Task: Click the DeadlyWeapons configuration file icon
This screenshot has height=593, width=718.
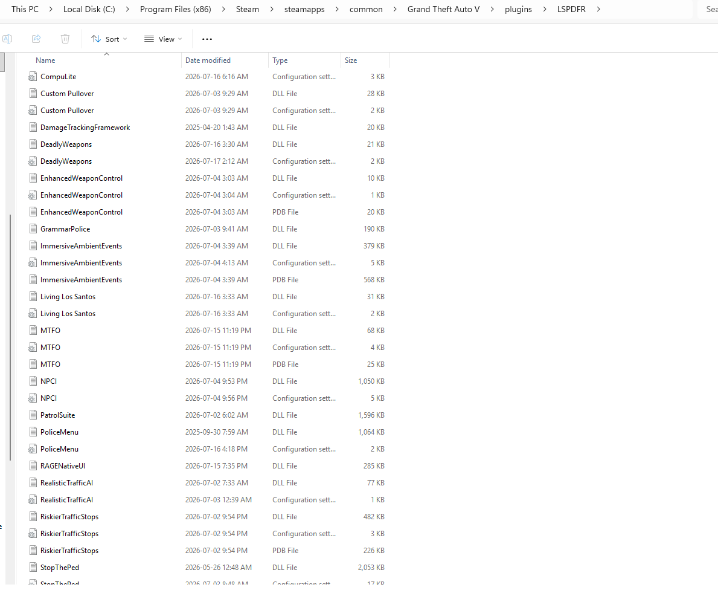Action: [33, 161]
